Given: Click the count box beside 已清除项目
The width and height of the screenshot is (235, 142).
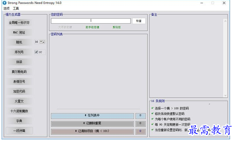Looking at the screenshot, I should pos(141,131).
